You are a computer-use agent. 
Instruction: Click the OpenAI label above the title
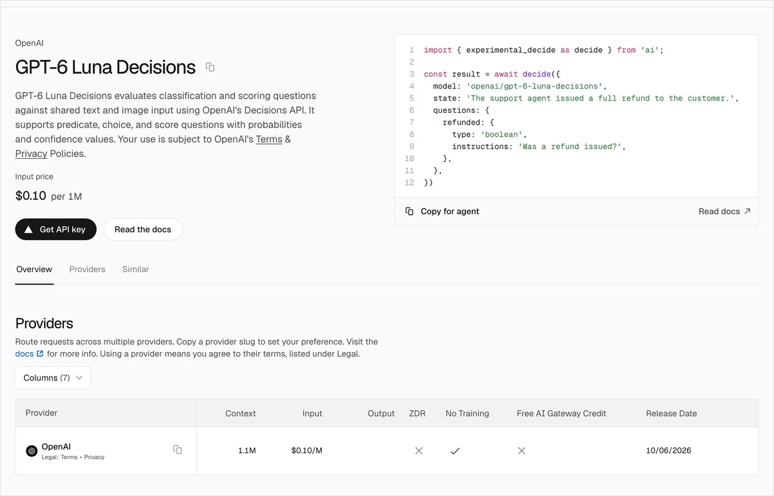tap(30, 43)
